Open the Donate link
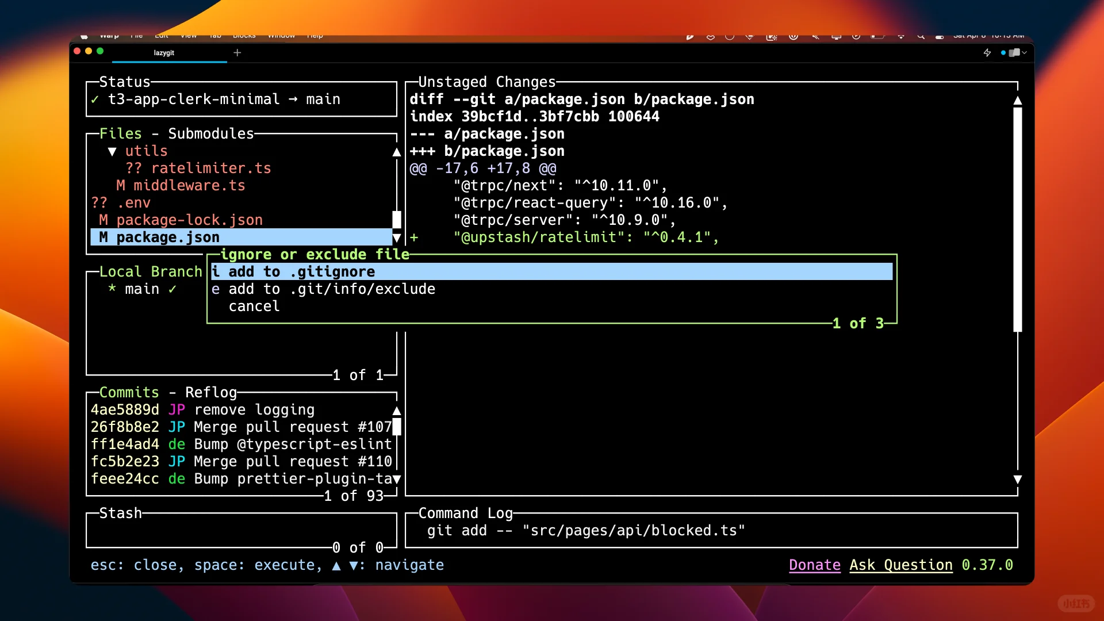 tap(814, 565)
